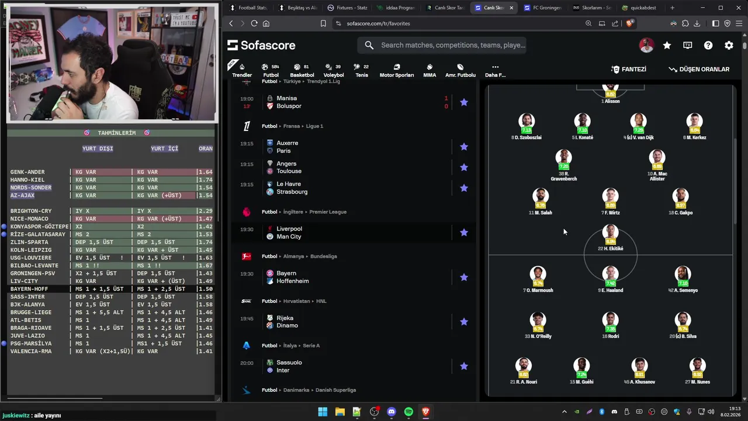Toggle favorite star for Angers vs Toulouse
Screen dimensions: 748x421
(464, 167)
